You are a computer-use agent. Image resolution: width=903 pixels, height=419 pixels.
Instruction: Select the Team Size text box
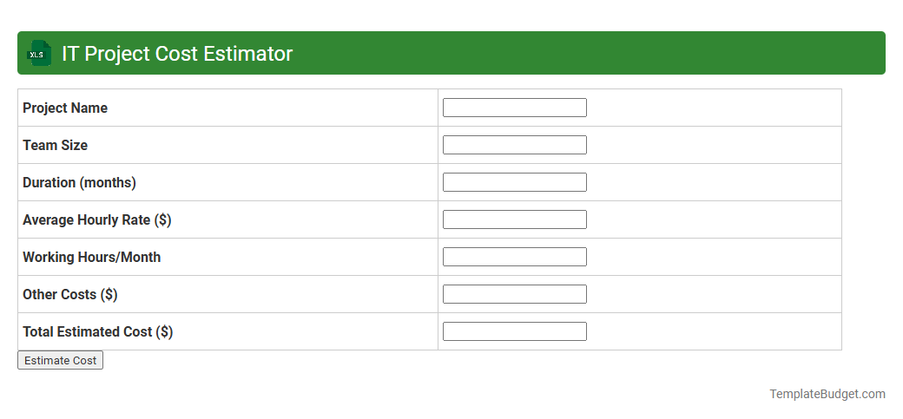(x=514, y=145)
